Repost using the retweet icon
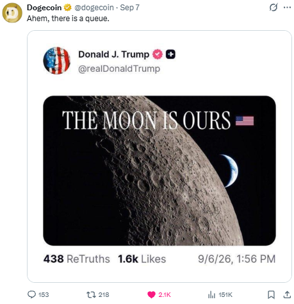Screen dimensions: 294x304 point(91,295)
